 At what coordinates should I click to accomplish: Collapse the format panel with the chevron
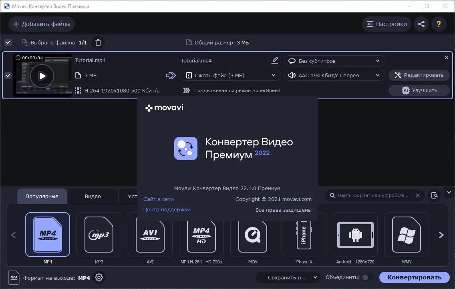pos(449,192)
